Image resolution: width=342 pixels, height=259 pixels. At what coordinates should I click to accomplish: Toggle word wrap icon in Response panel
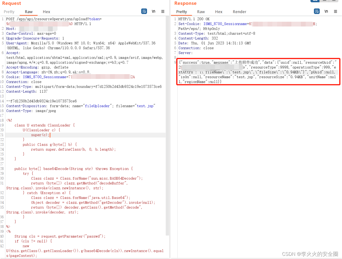(x=317, y=11)
